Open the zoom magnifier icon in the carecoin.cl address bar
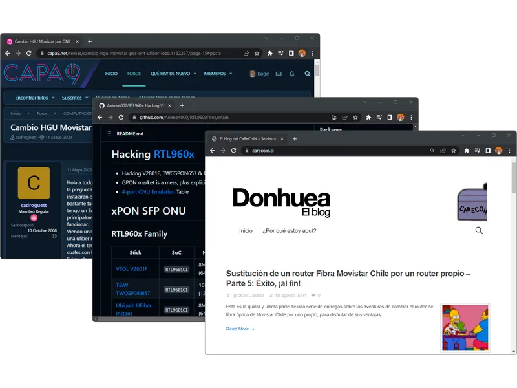 [432, 151]
